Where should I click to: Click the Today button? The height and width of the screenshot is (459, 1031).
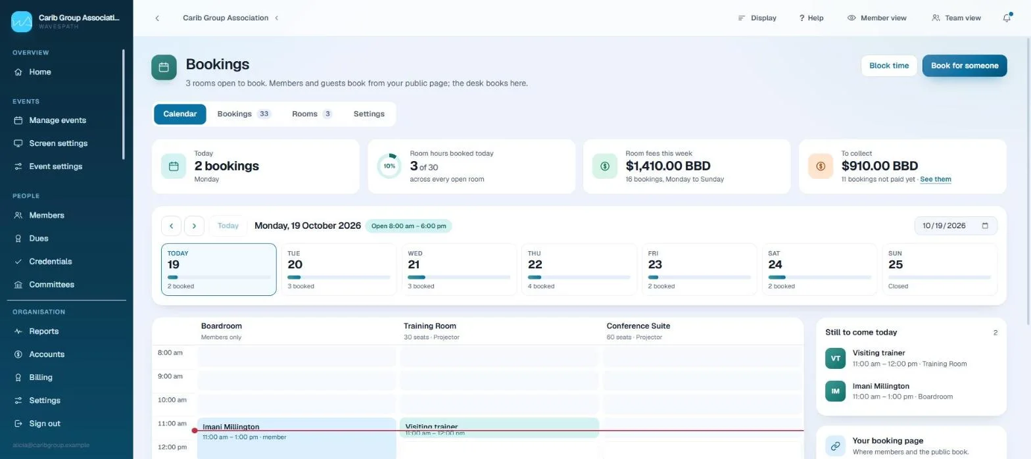(228, 226)
